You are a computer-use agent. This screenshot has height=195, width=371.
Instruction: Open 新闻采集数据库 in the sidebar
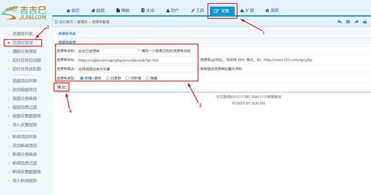[x=27, y=172]
